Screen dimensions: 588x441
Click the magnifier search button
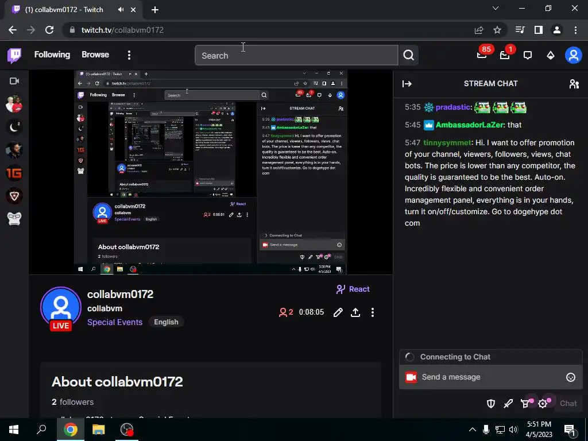[408, 56]
